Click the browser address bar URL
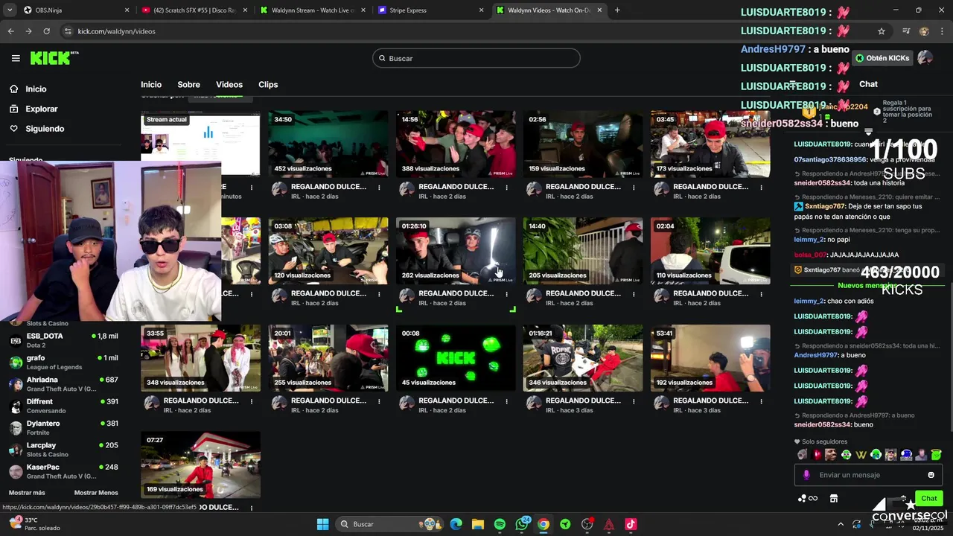Screen dimensions: 953x536 (117, 31)
